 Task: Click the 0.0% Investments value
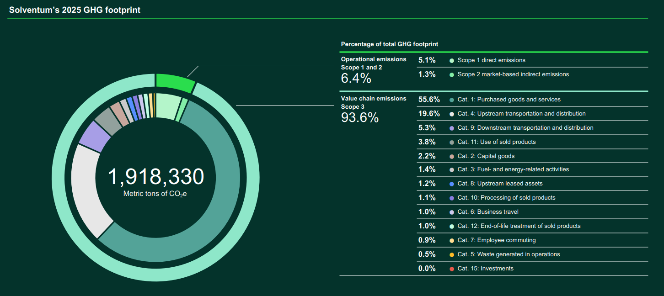[x=427, y=269]
